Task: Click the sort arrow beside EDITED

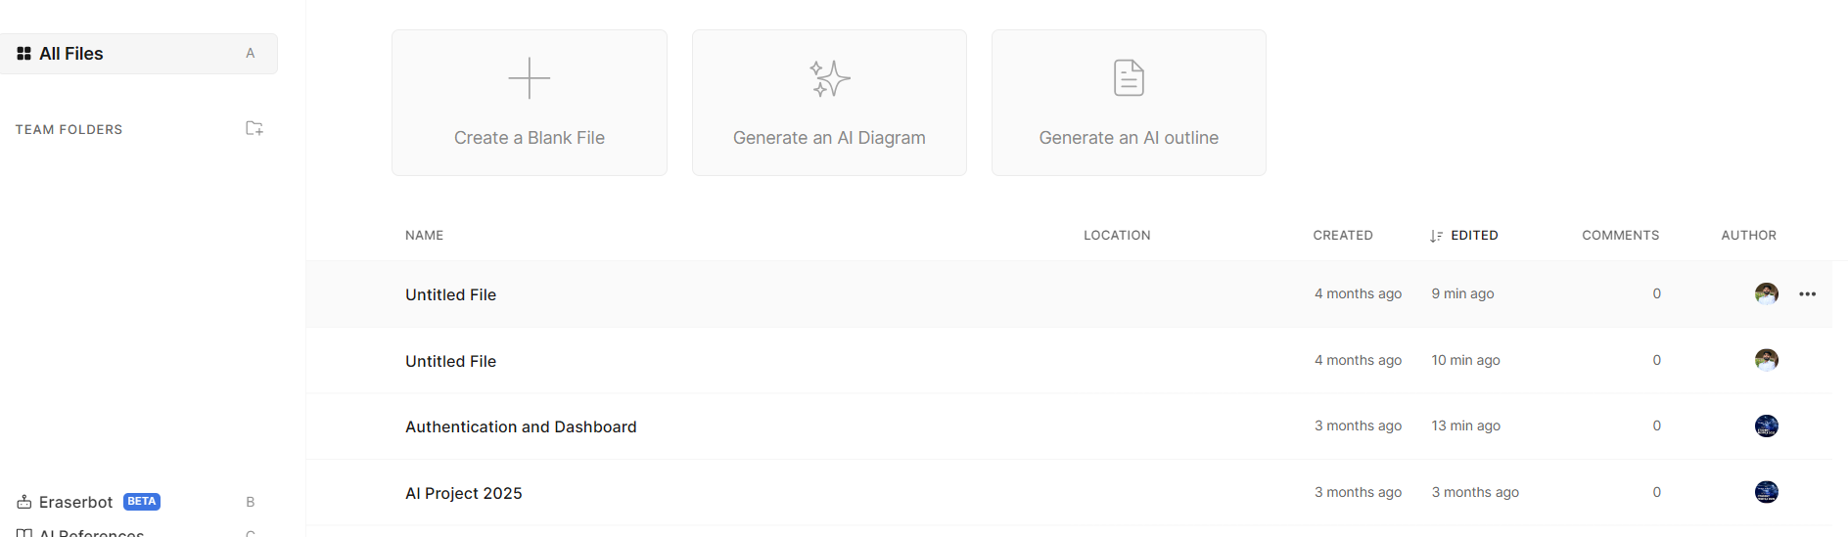Action: coord(1436,236)
